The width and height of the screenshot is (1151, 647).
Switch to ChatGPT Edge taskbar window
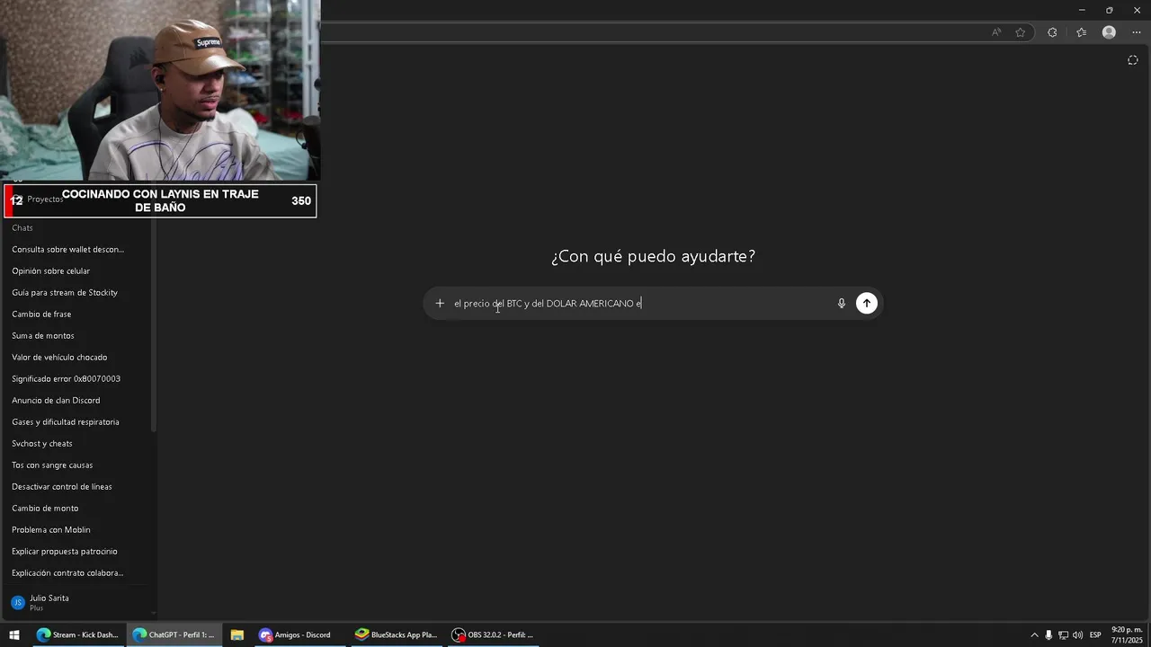(174, 634)
